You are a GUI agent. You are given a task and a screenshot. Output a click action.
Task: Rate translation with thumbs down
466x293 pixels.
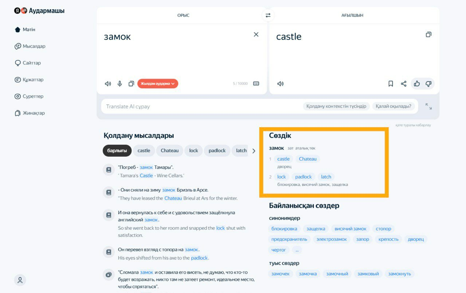tap(429, 84)
